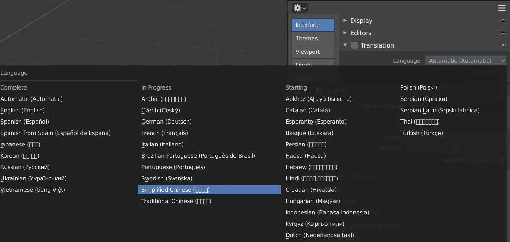This screenshot has width=510, height=242.
Task: Open the Themes tab
Action: (x=313, y=38)
